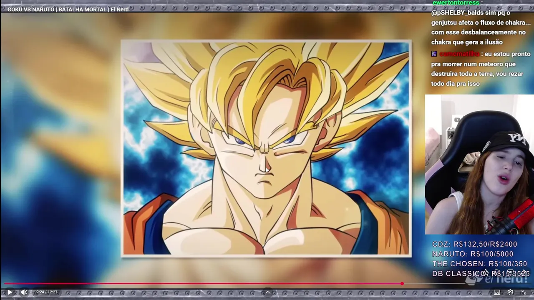
Task: Like the video with thumbs-up overlay icon
Action: point(486,273)
